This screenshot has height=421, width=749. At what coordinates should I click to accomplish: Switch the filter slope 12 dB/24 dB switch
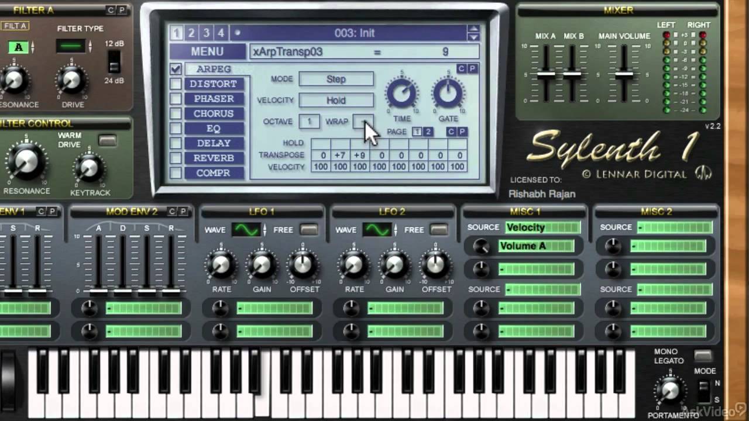(114, 61)
